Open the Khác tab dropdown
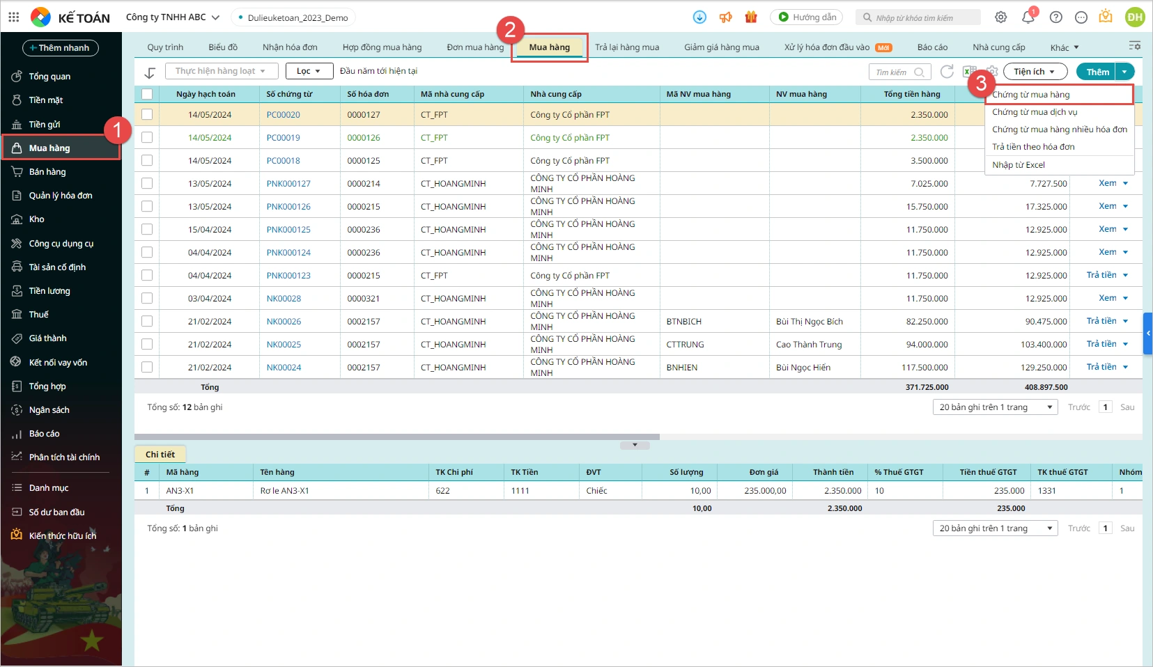The width and height of the screenshot is (1153, 667). click(1065, 47)
